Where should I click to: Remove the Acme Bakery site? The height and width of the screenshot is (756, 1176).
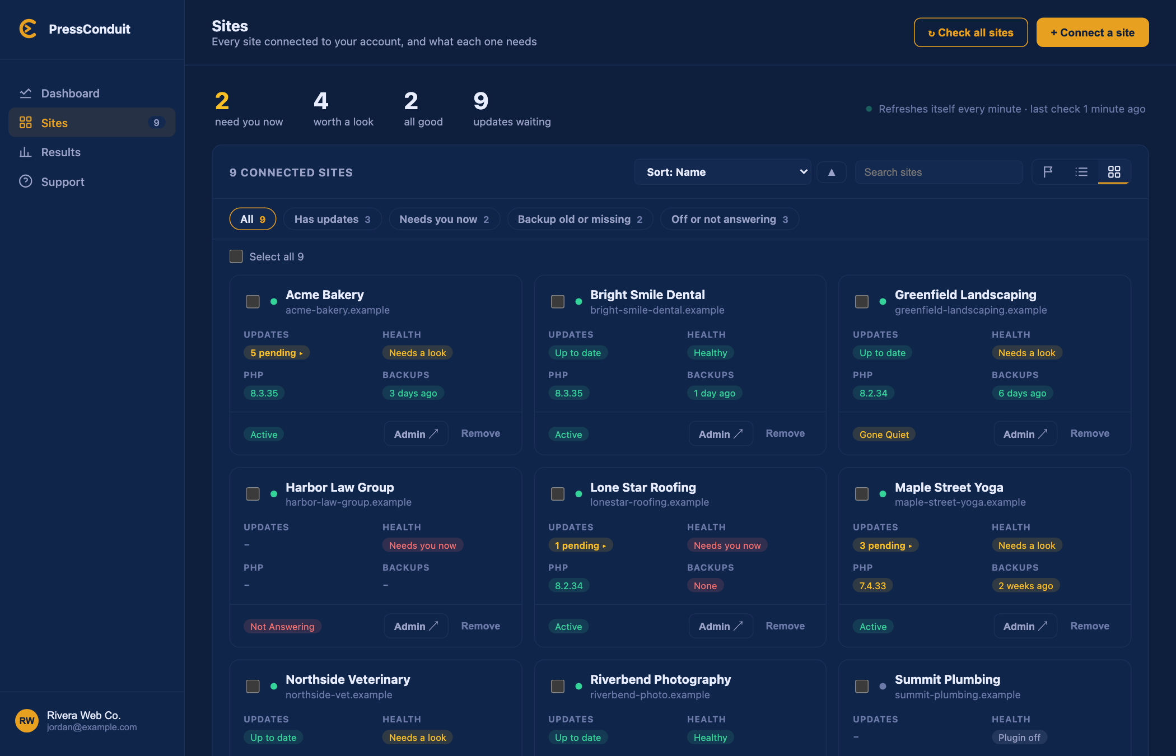tap(480, 433)
